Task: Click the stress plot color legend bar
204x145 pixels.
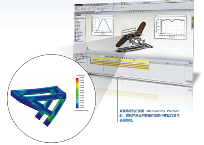Action: (77, 93)
